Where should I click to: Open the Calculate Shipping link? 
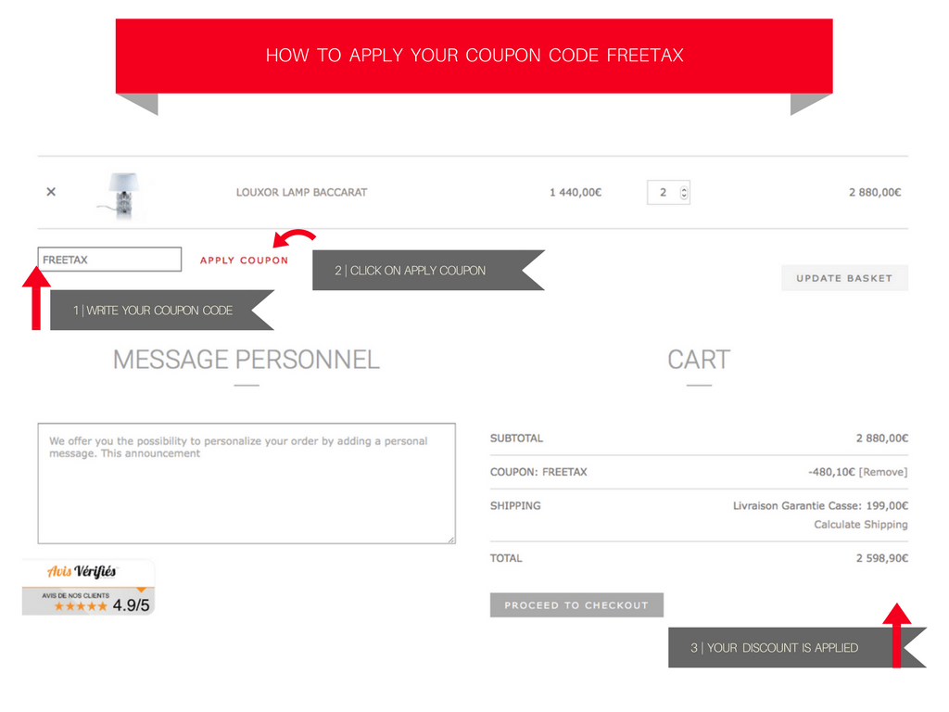[x=861, y=525]
